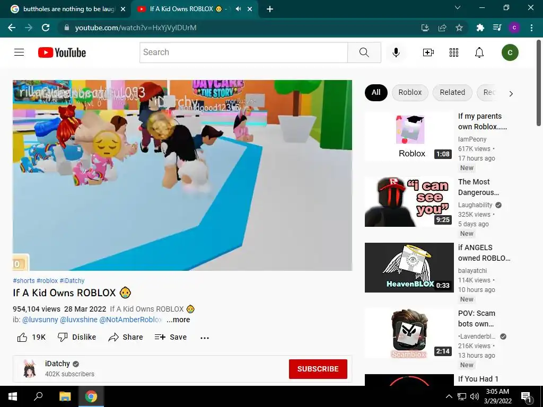Open iDatchy channel name link
Image resolution: width=543 pixels, height=407 pixels.
point(57,364)
